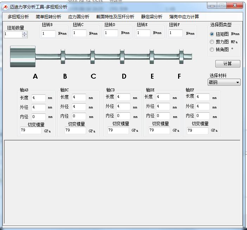Edit the 轴CD 切变模量 field

[118, 131]
